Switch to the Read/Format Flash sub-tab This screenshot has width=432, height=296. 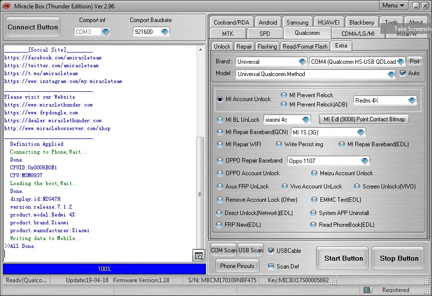point(305,47)
